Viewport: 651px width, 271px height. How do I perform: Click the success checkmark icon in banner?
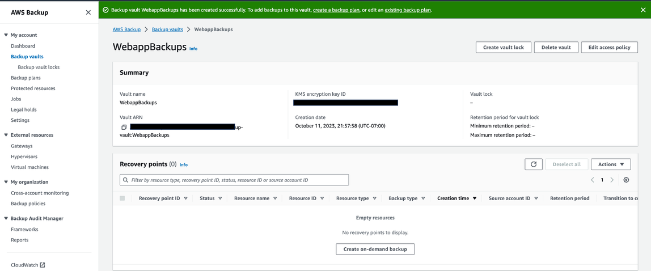tap(106, 10)
